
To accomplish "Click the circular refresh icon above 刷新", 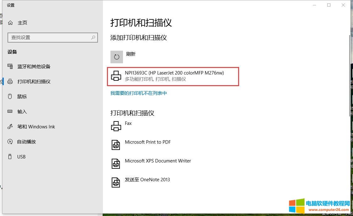I will pos(116,57).
